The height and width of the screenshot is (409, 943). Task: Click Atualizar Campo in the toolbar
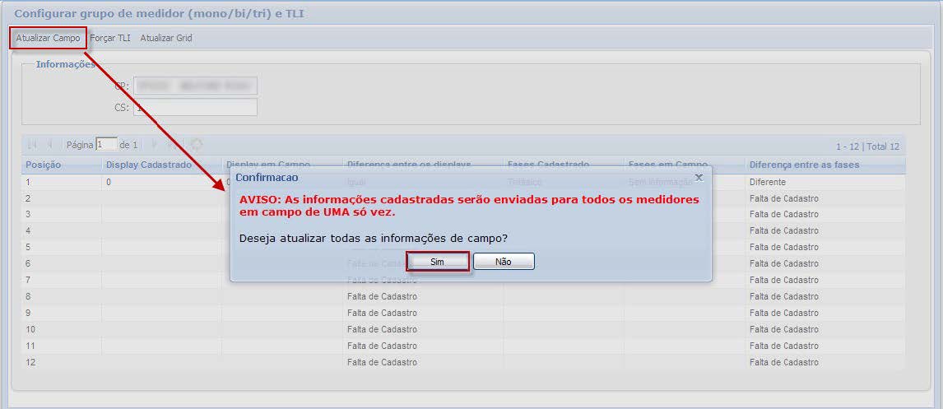click(48, 38)
